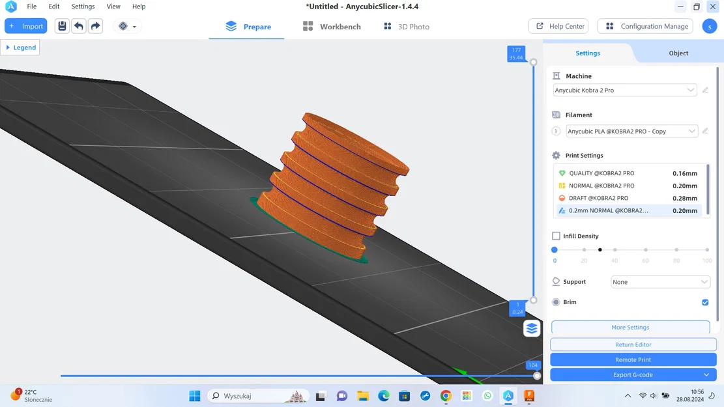Click the infill density slider handle at 0

coord(555,249)
